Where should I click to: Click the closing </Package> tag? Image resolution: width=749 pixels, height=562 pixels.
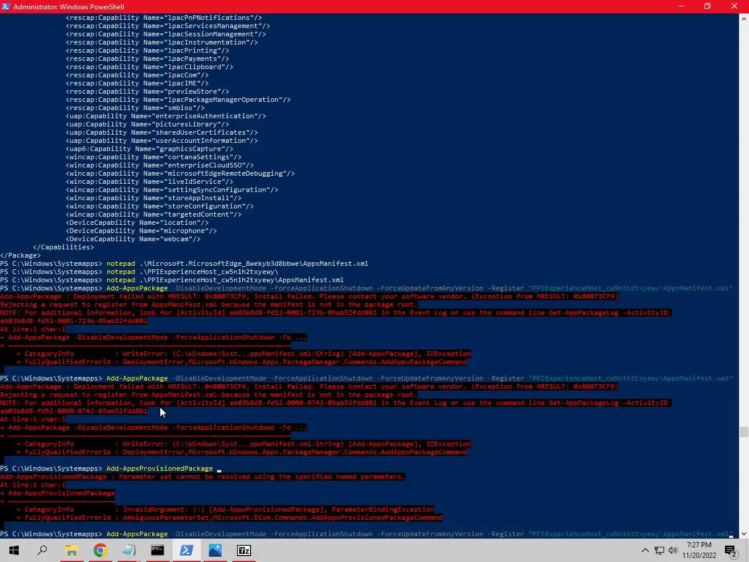[x=20, y=255]
